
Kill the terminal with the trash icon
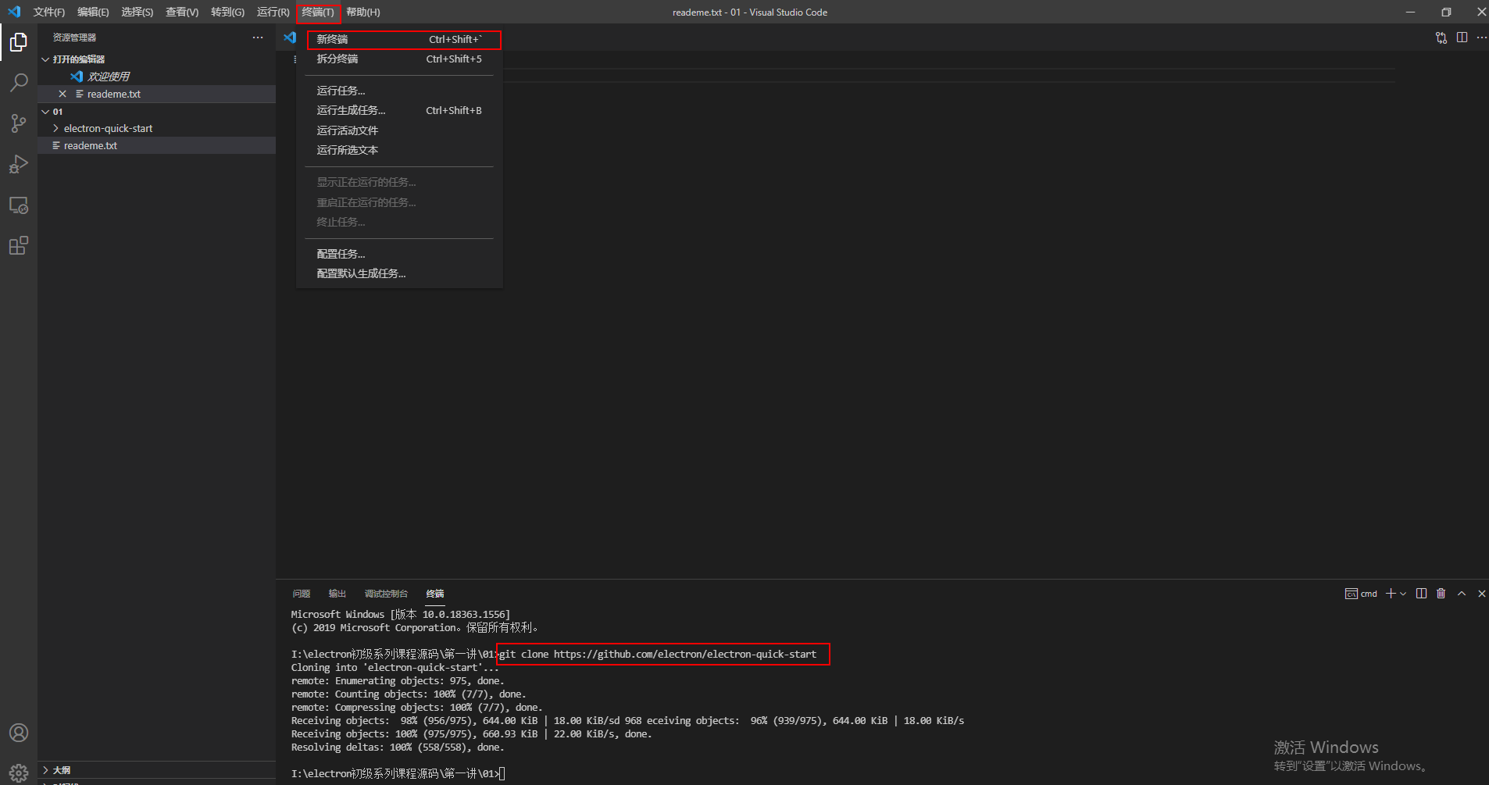pos(1441,594)
